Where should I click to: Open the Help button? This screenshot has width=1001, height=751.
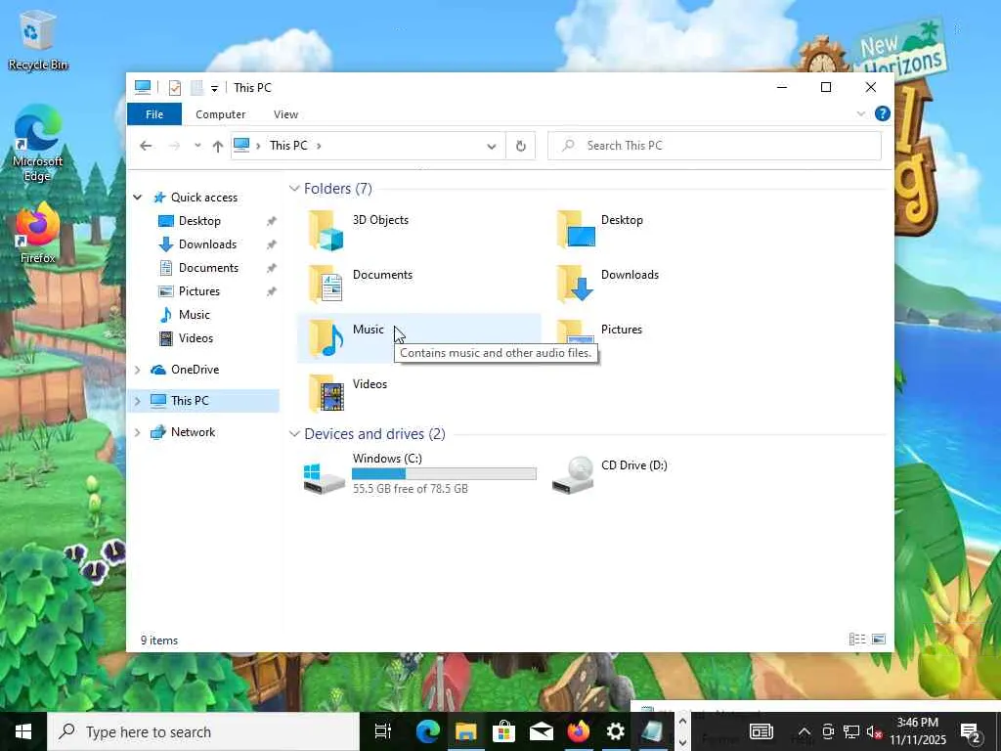(x=883, y=113)
